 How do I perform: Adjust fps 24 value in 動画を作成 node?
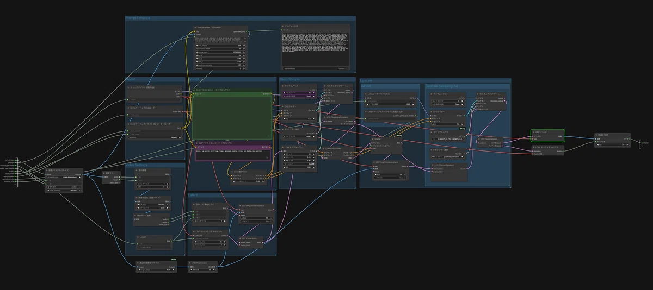click(x=613, y=145)
